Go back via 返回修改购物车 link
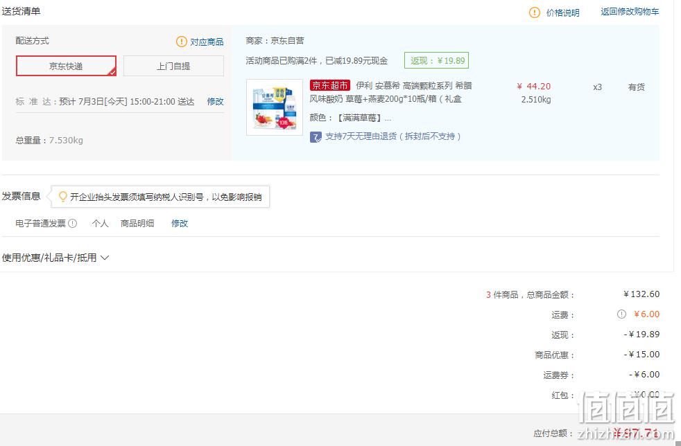Image resolution: width=681 pixels, height=446 pixels. click(x=630, y=12)
